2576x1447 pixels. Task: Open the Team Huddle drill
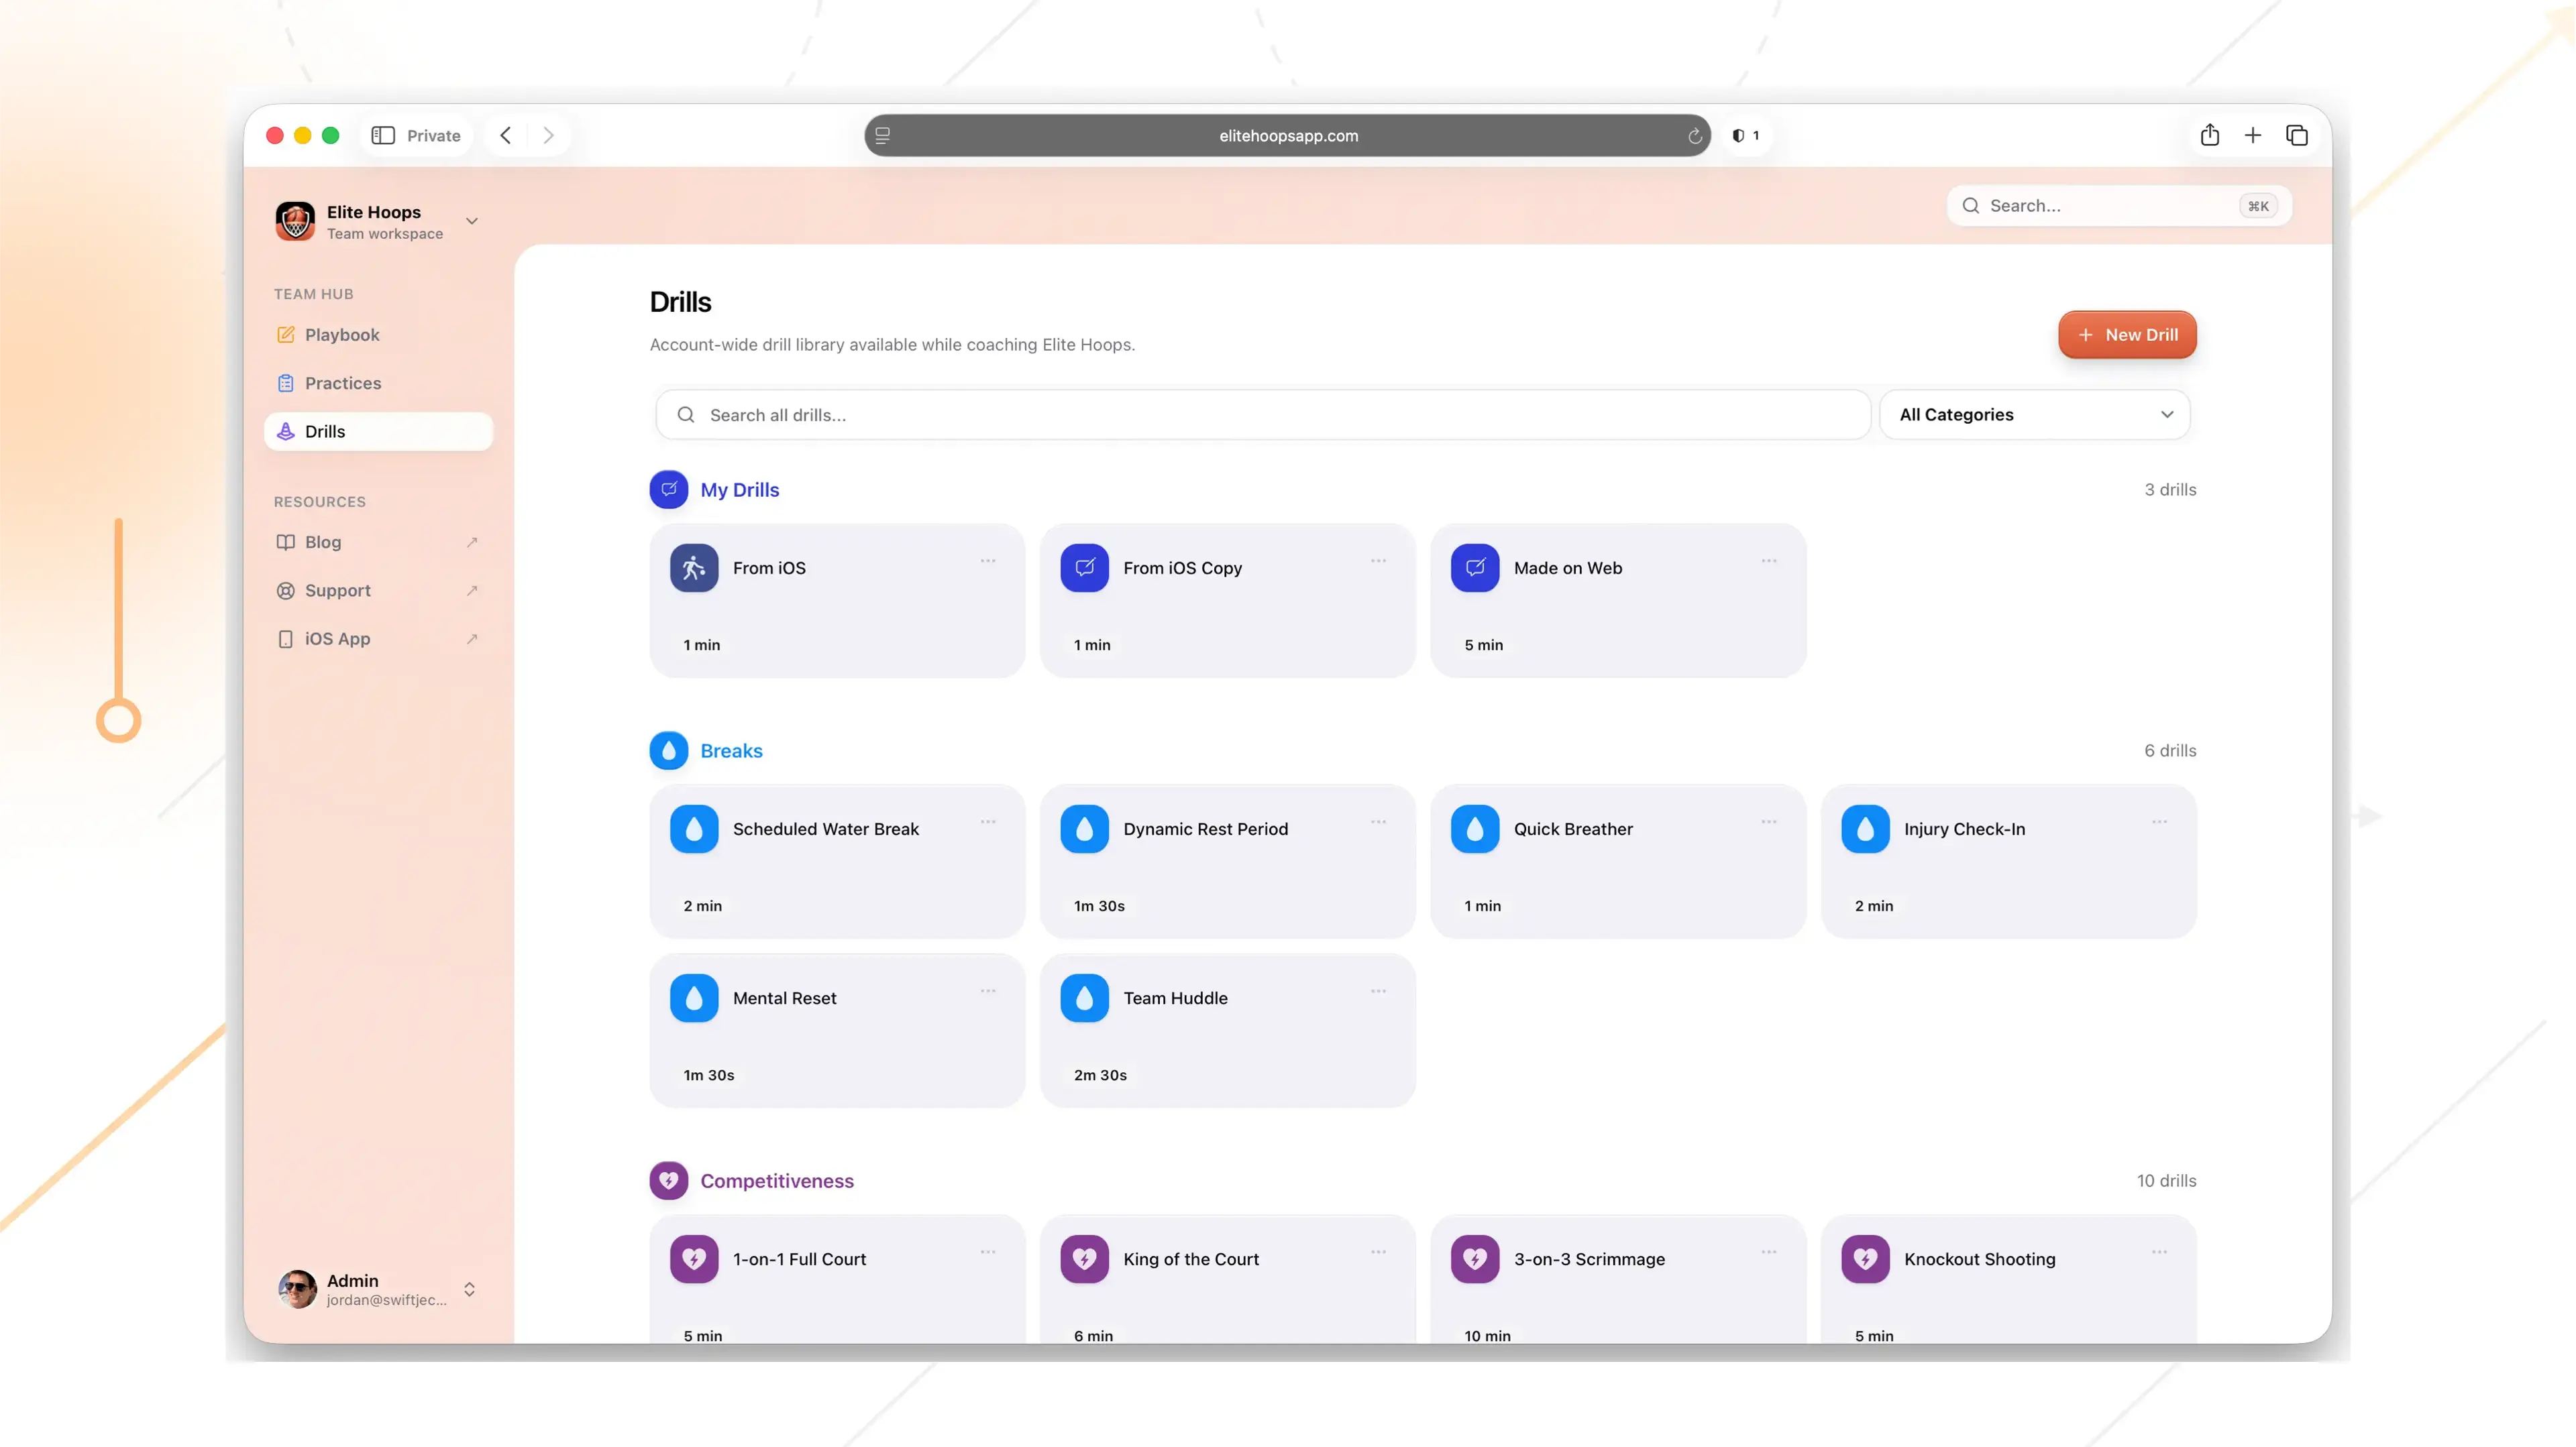click(x=1228, y=1031)
